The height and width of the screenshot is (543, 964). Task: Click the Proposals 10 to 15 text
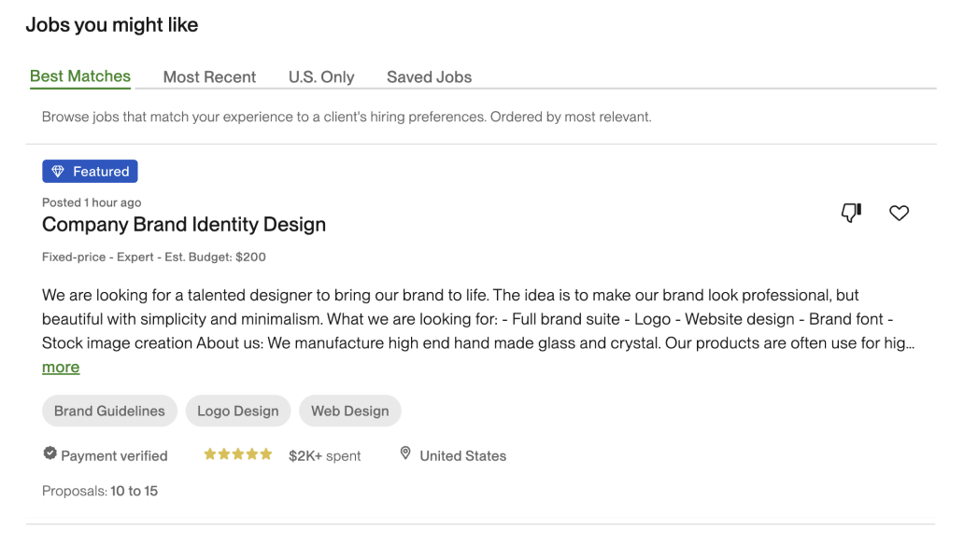pos(100,491)
